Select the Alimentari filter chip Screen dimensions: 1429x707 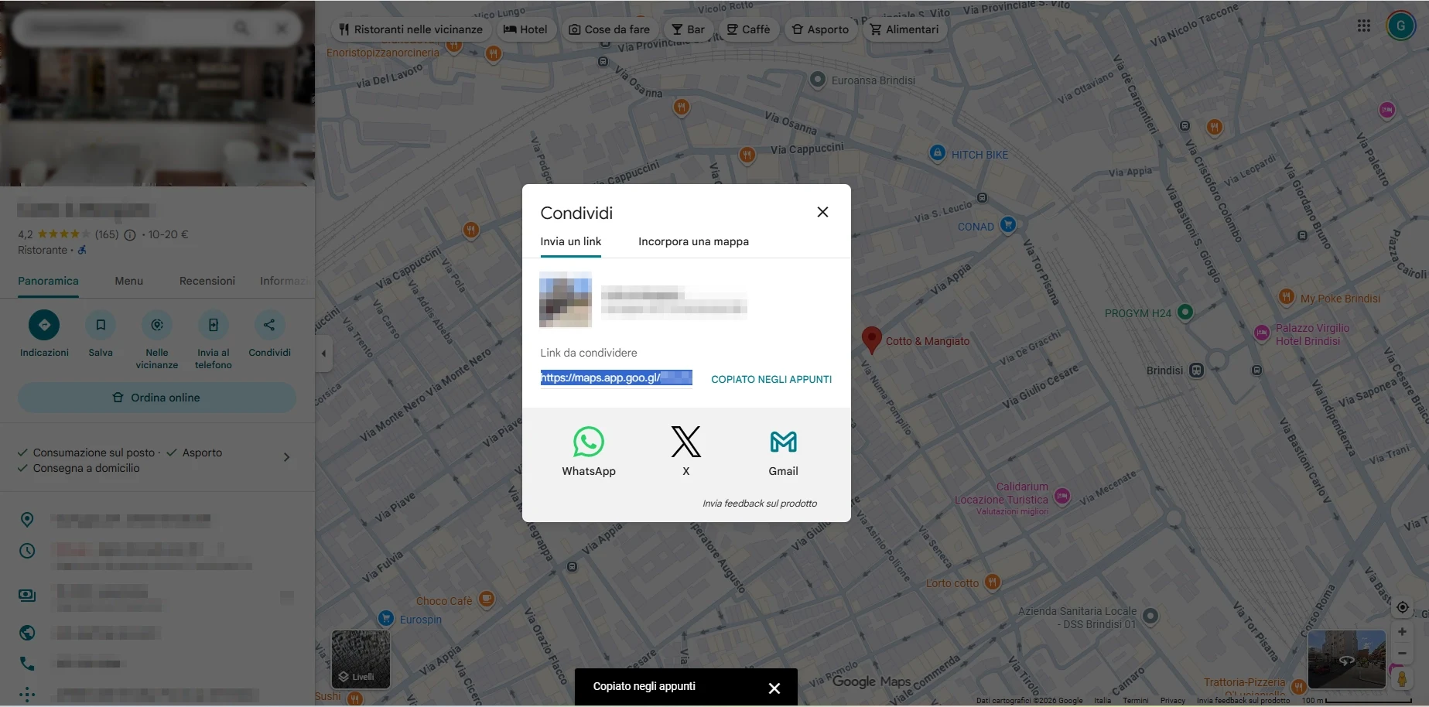click(x=904, y=29)
